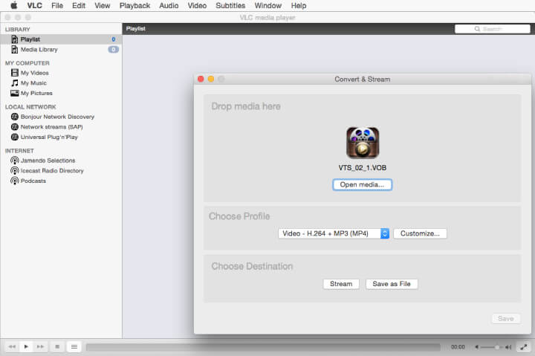Open the Playback menu
Screen dimensions: 535x356
coord(134,6)
